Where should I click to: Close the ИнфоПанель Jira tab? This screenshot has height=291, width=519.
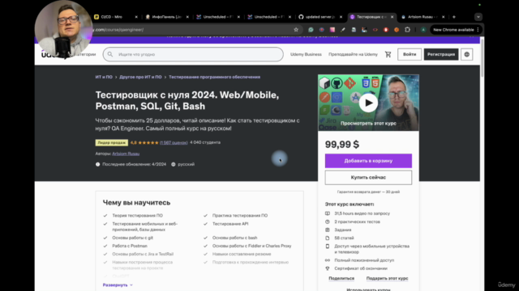(187, 17)
